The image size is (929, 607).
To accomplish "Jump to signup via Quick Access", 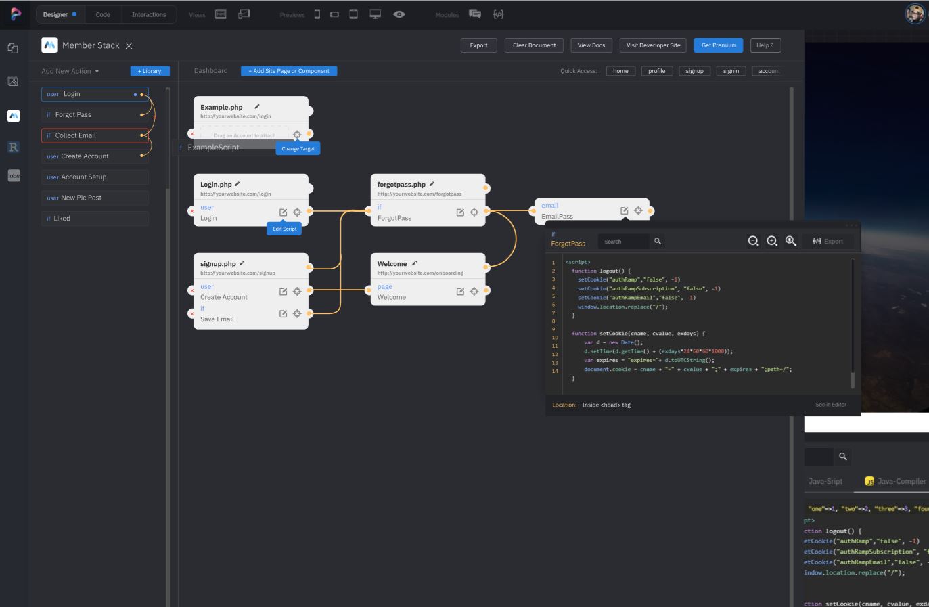I will [694, 71].
